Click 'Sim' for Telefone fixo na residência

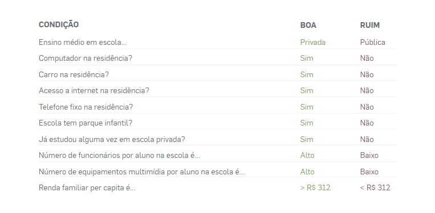click(307, 107)
